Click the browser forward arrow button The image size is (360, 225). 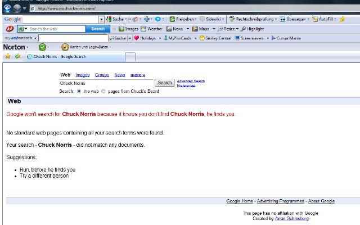17,8
